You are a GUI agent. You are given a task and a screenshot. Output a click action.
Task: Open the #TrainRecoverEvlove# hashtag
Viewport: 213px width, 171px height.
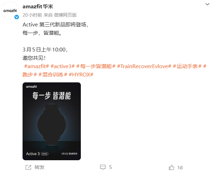tap(144, 66)
